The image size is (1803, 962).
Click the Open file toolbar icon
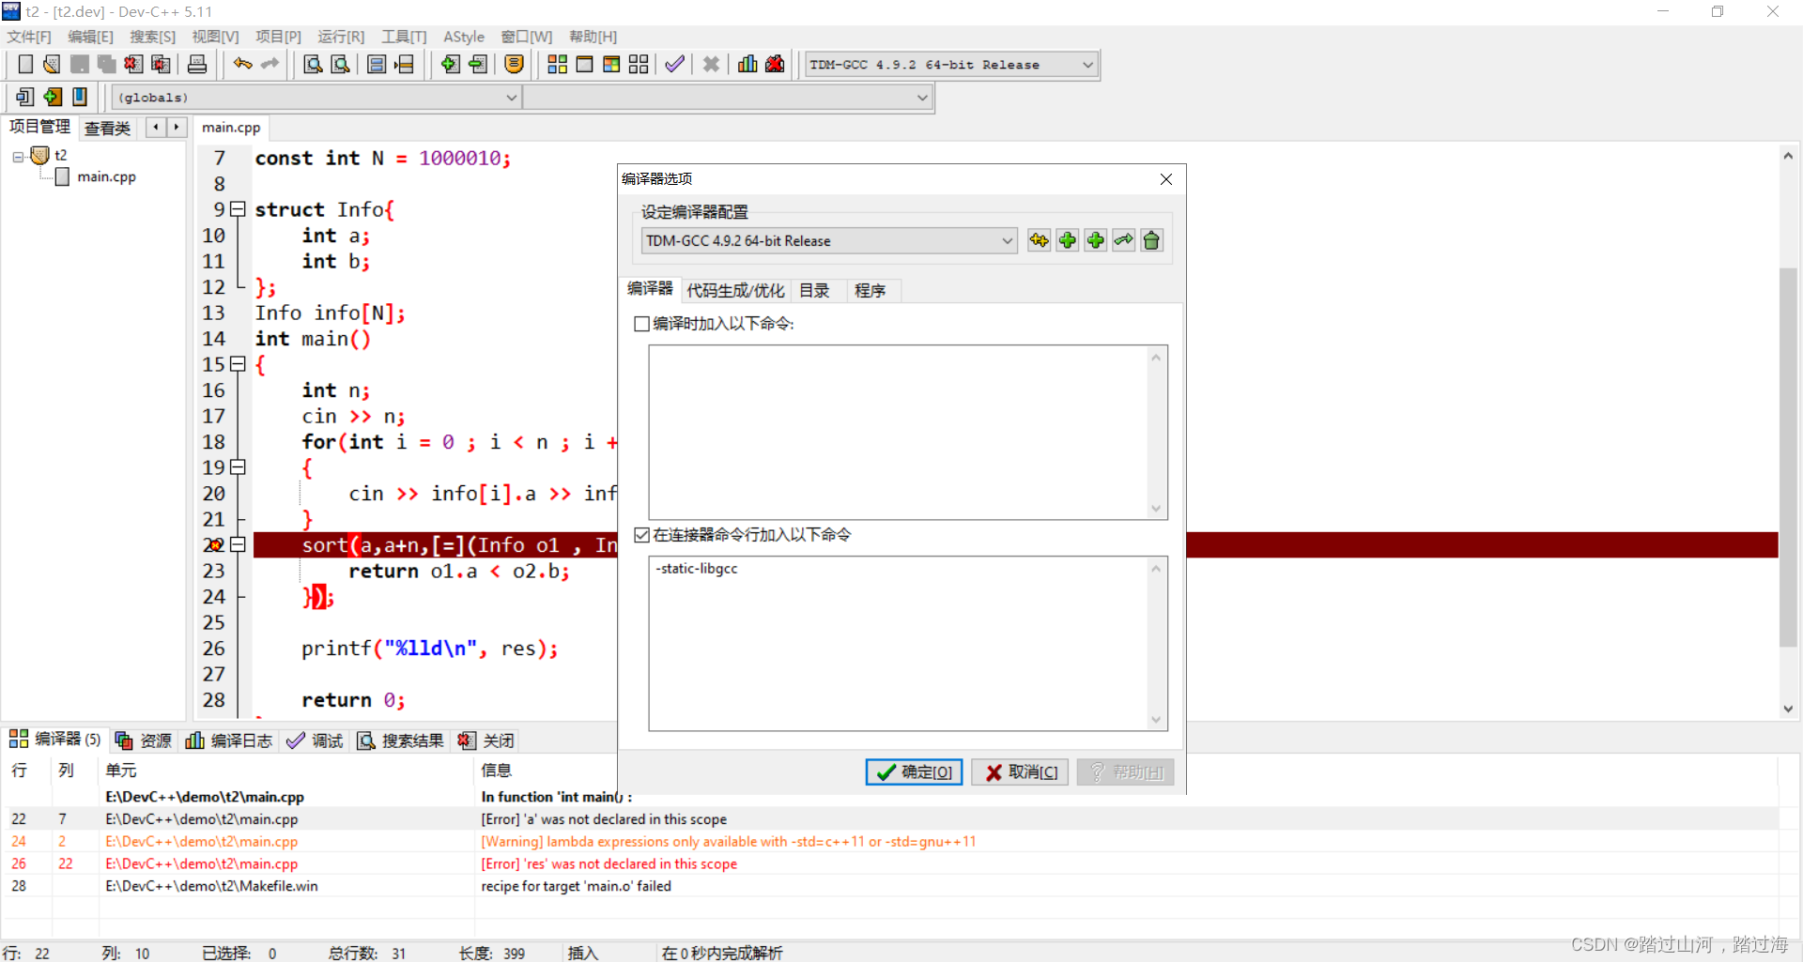point(52,64)
